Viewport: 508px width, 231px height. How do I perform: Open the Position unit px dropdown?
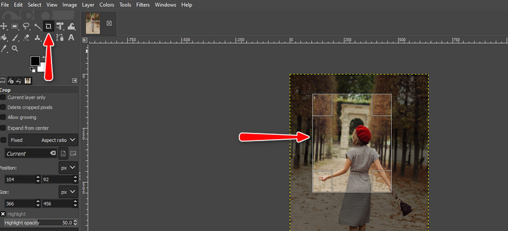pos(69,168)
